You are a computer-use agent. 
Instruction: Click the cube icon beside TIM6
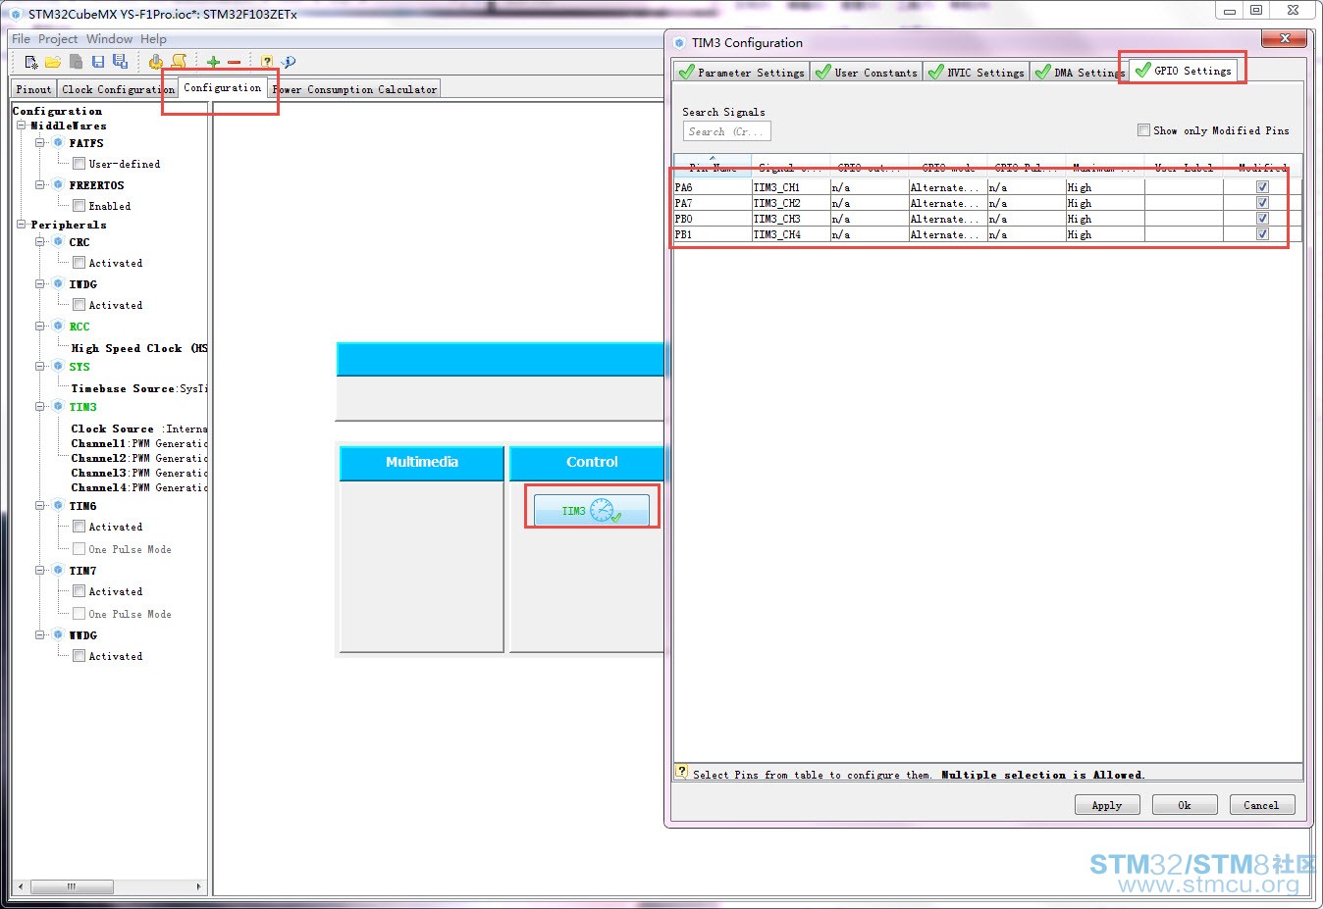(58, 505)
